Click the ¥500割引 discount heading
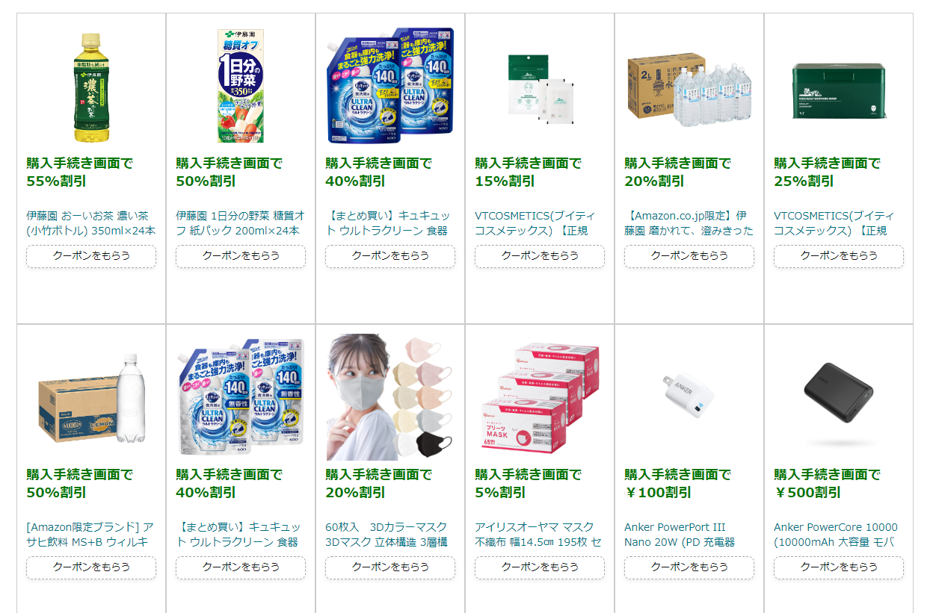 pyautogui.click(x=807, y=493)
